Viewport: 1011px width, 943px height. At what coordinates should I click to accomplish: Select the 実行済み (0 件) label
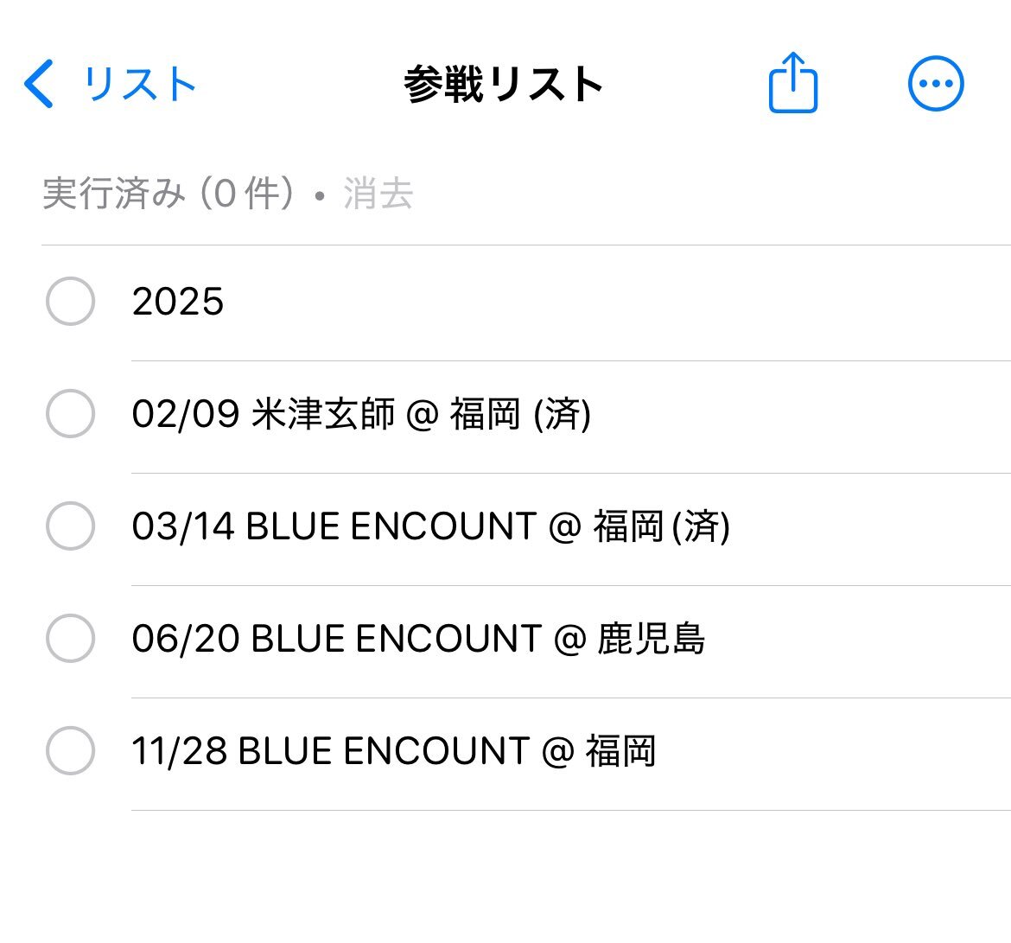click(x=168, y=194)
